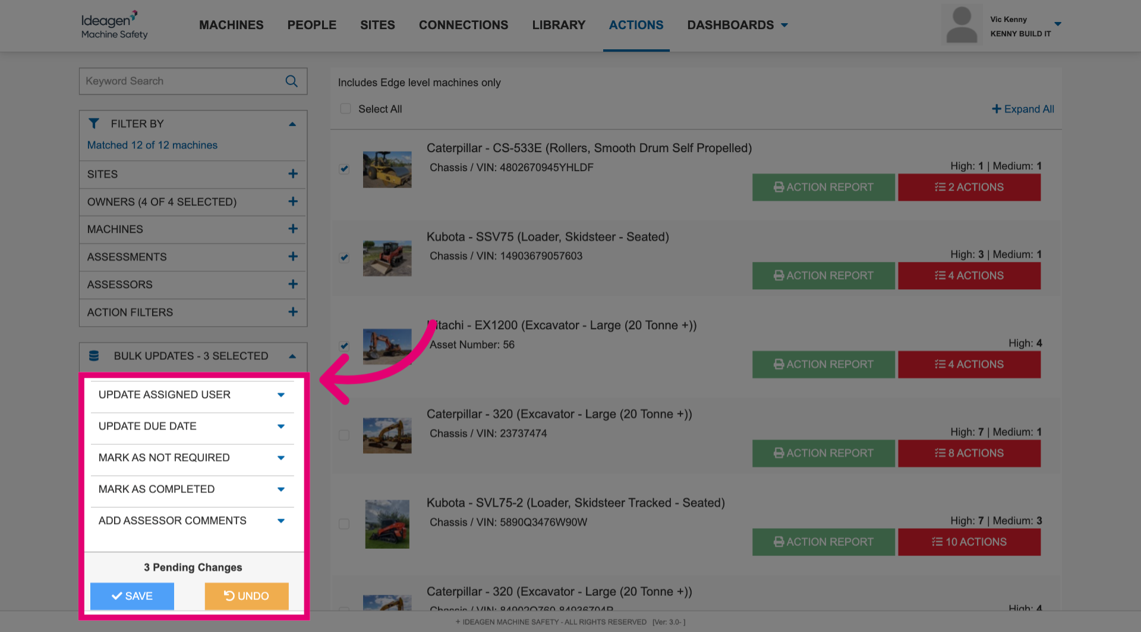Expand the MACHINES filter plus icon
The image size is (1141, 632).
pos(293,229)
